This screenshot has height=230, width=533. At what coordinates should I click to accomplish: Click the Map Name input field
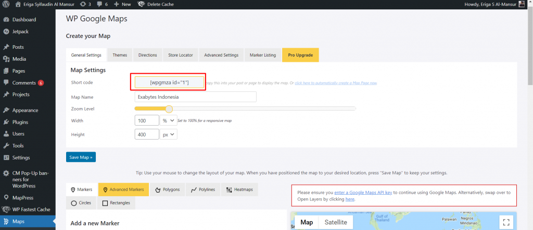[x=196, y=97]
